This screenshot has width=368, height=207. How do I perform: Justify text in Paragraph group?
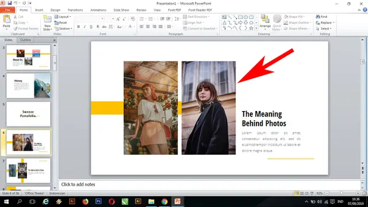click(160, 26)
